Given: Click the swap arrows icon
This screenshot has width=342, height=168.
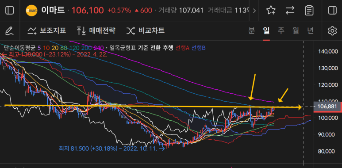Looking at the screenshot, I should click(x=290, y=10).
